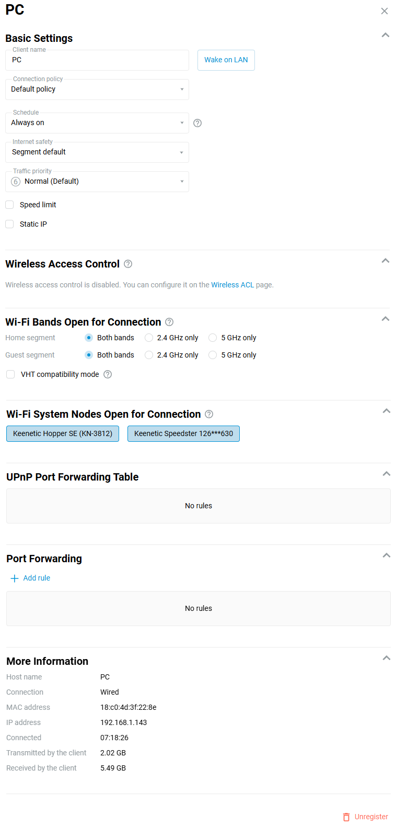
Task: Click the trash icon beside Unregister
Action: (346, 817)
